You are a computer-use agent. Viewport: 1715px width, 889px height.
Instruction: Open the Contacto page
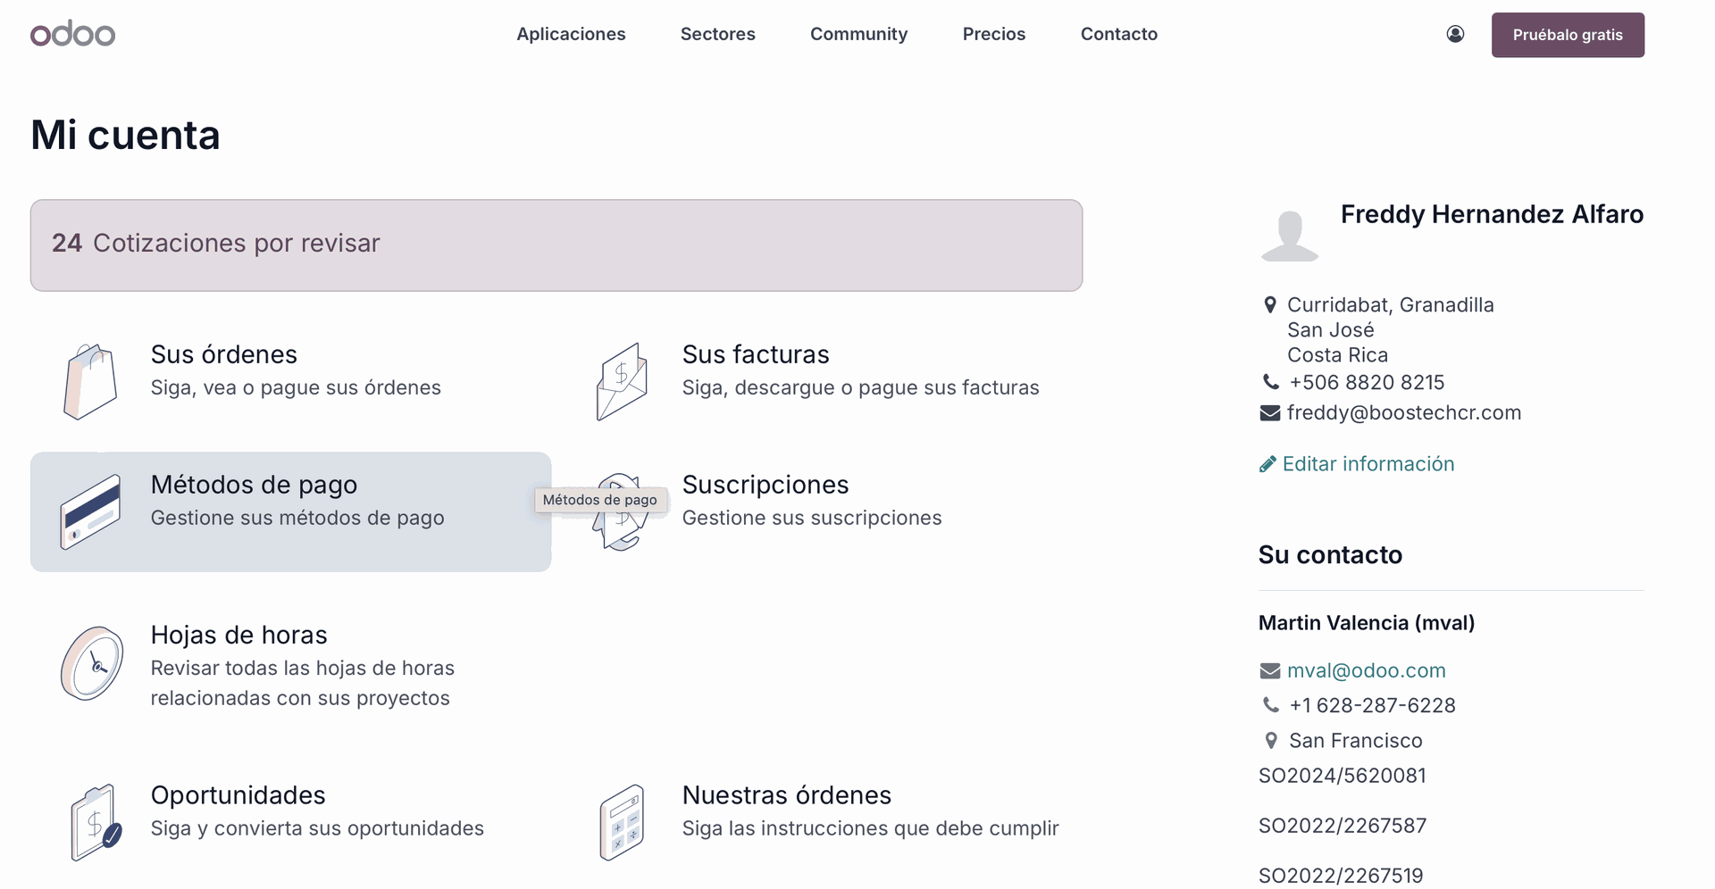[1119, 34]
